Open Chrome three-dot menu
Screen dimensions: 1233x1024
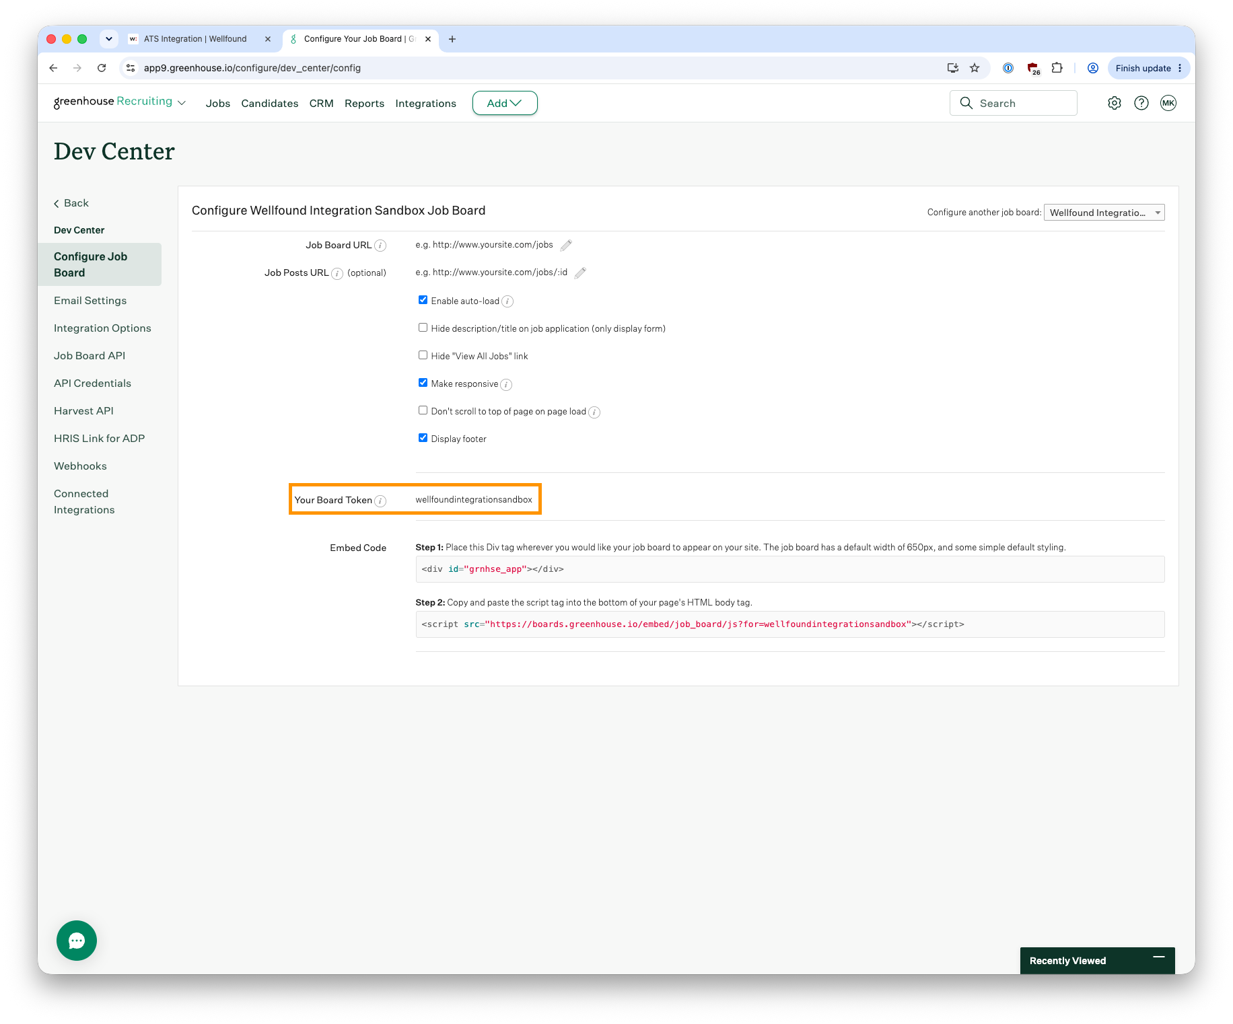1180,68
